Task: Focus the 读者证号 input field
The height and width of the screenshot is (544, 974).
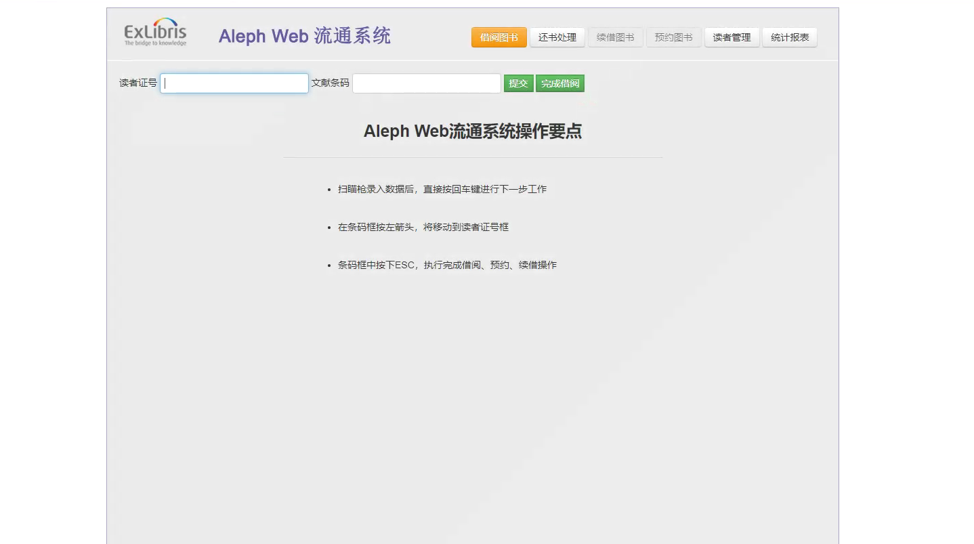Action: click(234, 83)
